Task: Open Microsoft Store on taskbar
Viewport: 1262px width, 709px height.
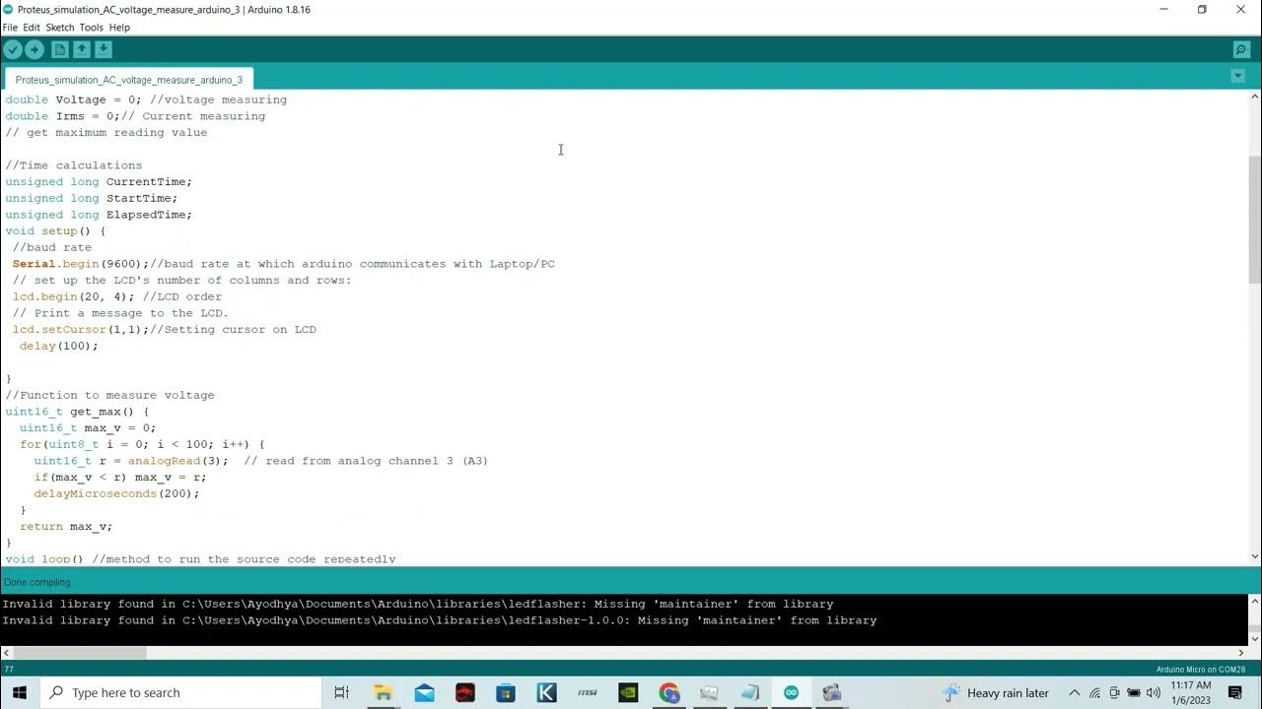Action: click(506, 692)
